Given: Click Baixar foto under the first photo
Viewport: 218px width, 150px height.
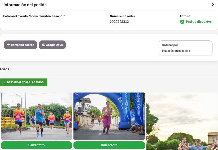Looking at the screenshot, I should (x=36, y=145).
